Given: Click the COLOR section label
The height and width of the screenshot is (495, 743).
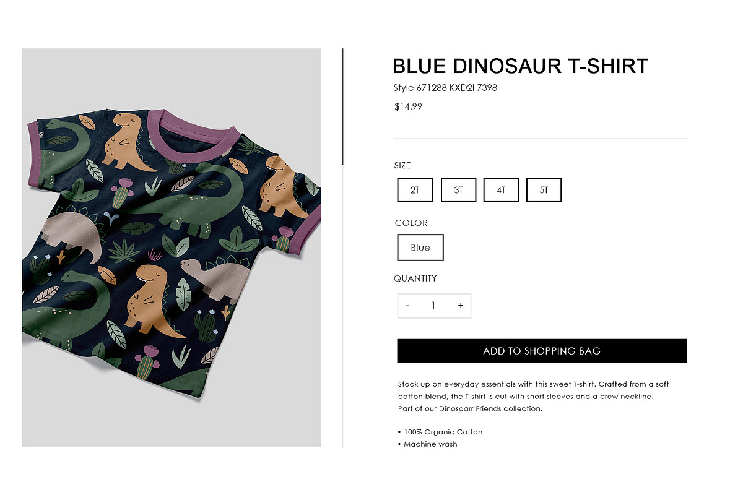Looking at the screenshot, I should click(x=411, y=223).
